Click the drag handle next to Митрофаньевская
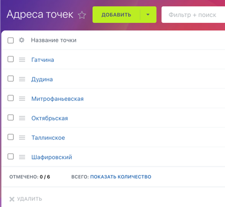225x207 pixels. click(22, 98)
